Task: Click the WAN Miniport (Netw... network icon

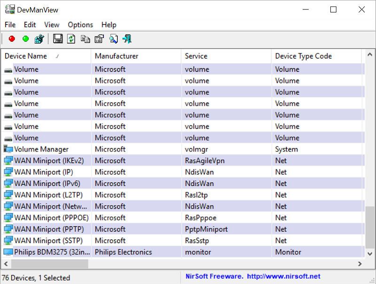Action: [8, 207]
